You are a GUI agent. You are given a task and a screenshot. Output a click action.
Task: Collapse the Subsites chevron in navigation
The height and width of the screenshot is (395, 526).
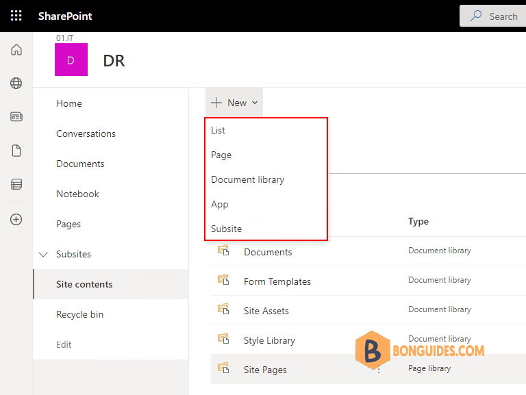point(43,255)
